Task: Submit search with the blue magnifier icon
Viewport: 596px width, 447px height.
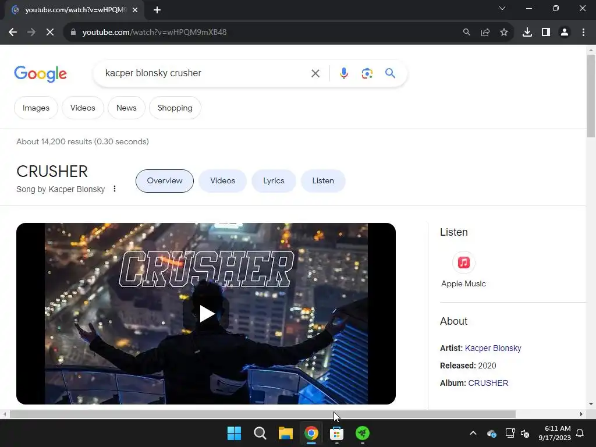Action: click(x=390, y=73)
